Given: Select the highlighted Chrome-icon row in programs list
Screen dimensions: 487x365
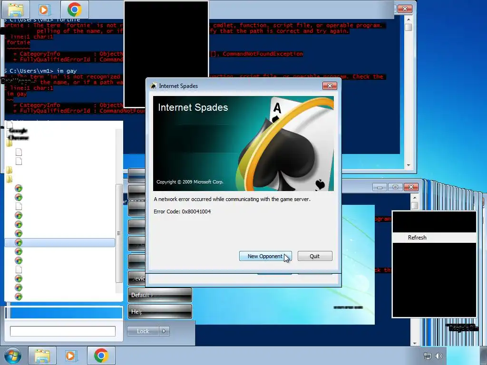Looking at the screenshot, I should click(59, 242).
